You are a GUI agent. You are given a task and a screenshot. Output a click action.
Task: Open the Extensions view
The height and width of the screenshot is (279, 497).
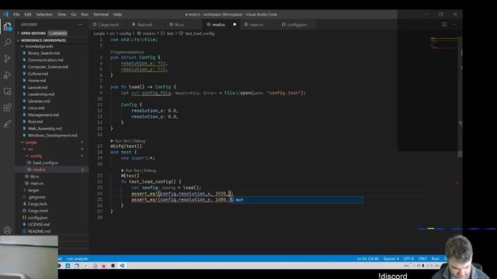pos(7,108)
